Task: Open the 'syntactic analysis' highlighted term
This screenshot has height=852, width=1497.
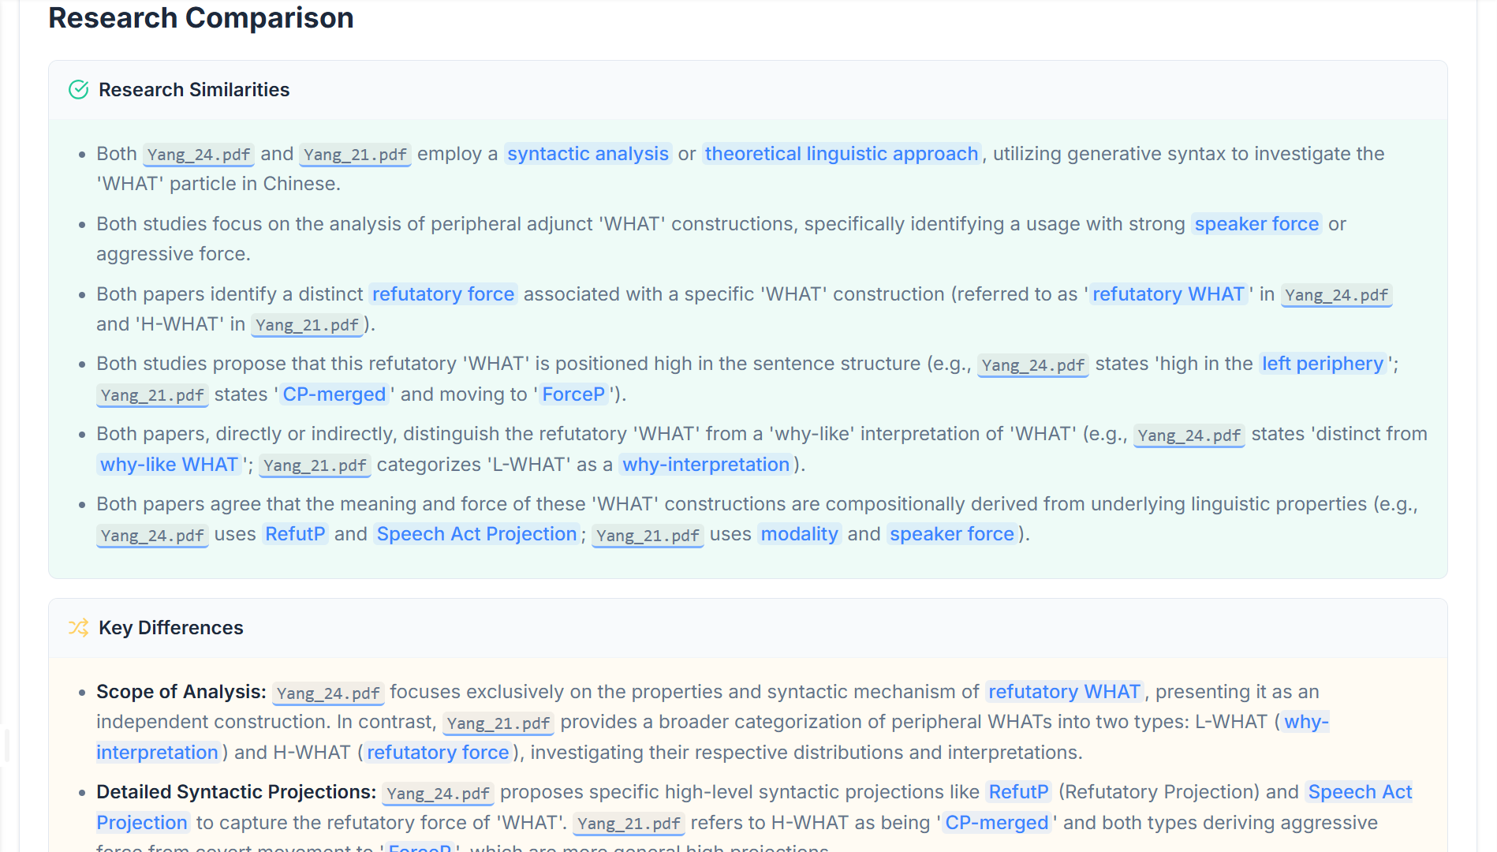Action: [588, 154]
